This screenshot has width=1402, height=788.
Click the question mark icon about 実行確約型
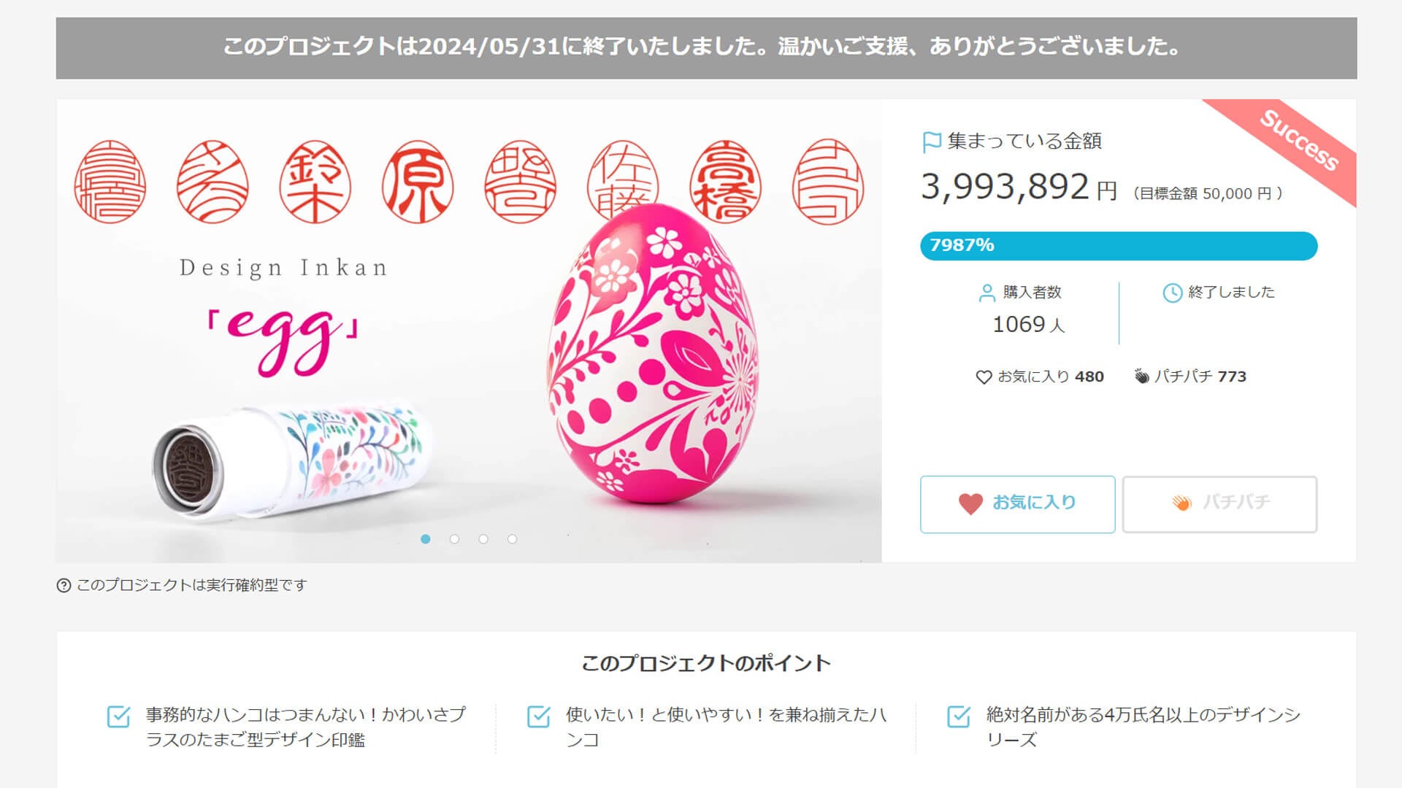tap(64, 585)
